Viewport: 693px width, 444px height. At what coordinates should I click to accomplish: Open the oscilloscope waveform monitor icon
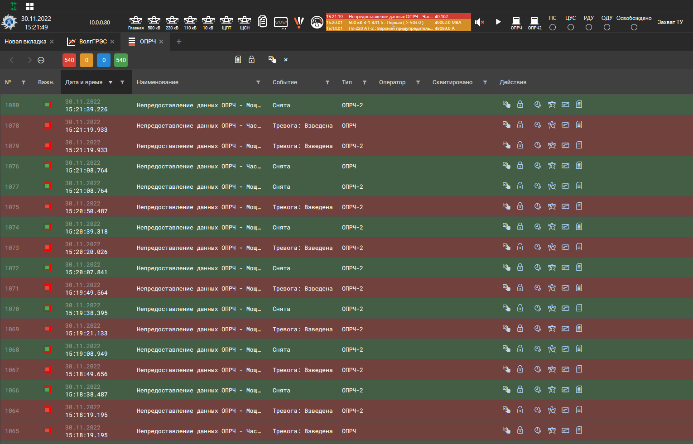click(x=281, y=22)
